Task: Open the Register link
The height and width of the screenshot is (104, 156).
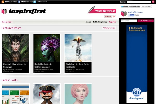Action: (112, 22)
